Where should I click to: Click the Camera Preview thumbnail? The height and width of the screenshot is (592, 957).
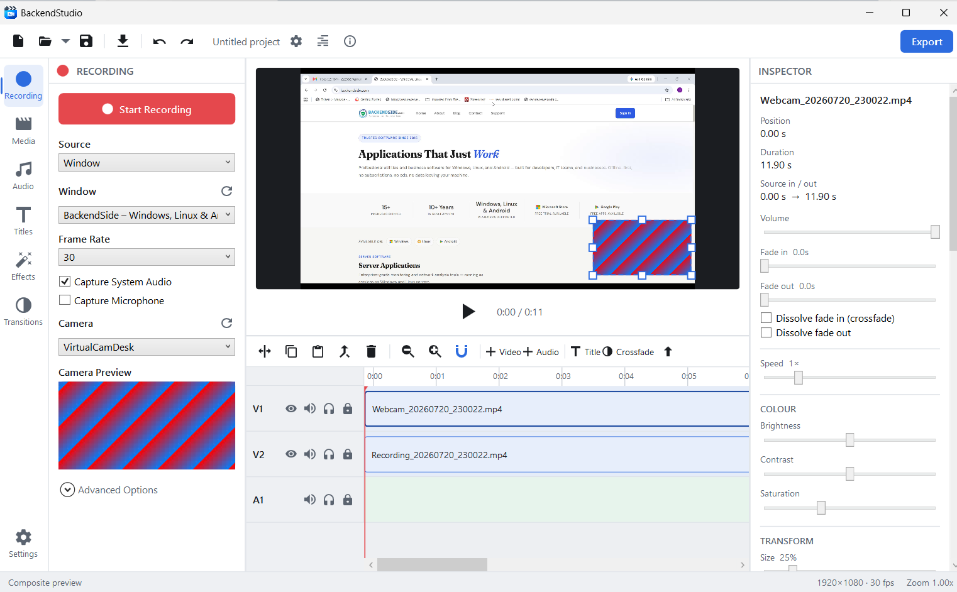[x=147, y=425]
